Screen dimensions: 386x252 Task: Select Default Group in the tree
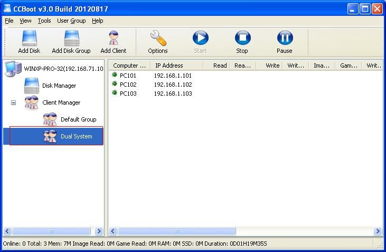pos(78,119)
